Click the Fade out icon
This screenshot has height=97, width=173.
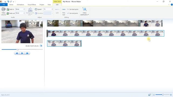coord(8,13)
